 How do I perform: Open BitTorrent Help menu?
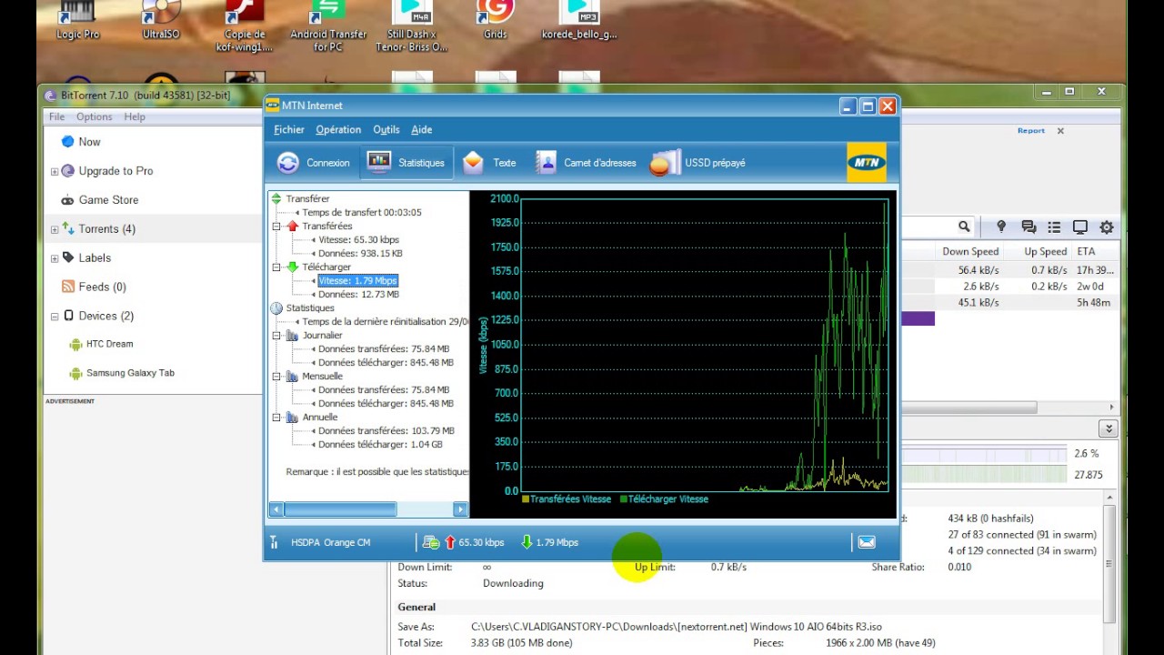click(135, 116)
